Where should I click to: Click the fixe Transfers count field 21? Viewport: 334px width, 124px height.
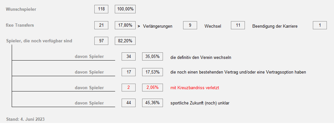[101, 25]
